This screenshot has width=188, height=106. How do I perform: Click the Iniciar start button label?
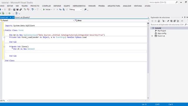[x=48, y=9]
